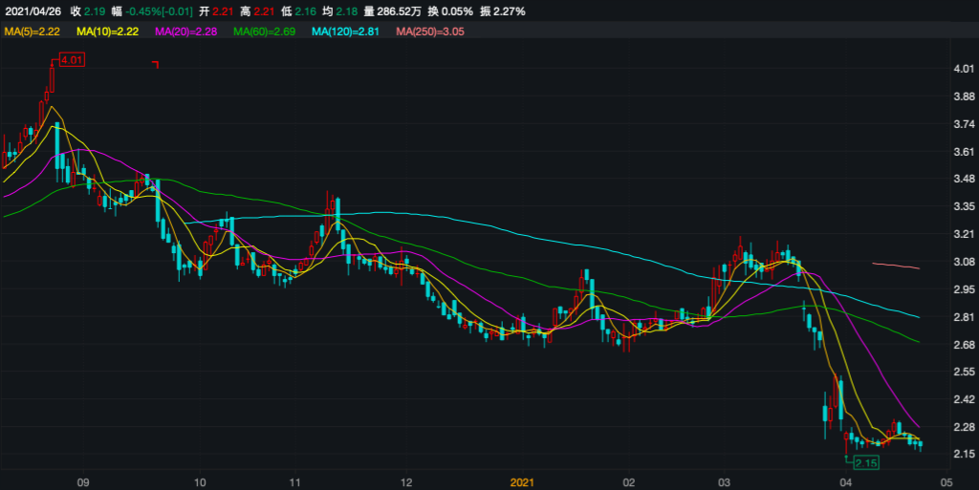Click the high price 2.21 after 高
This screenshot has height=490, width=979.
(264, 11)
